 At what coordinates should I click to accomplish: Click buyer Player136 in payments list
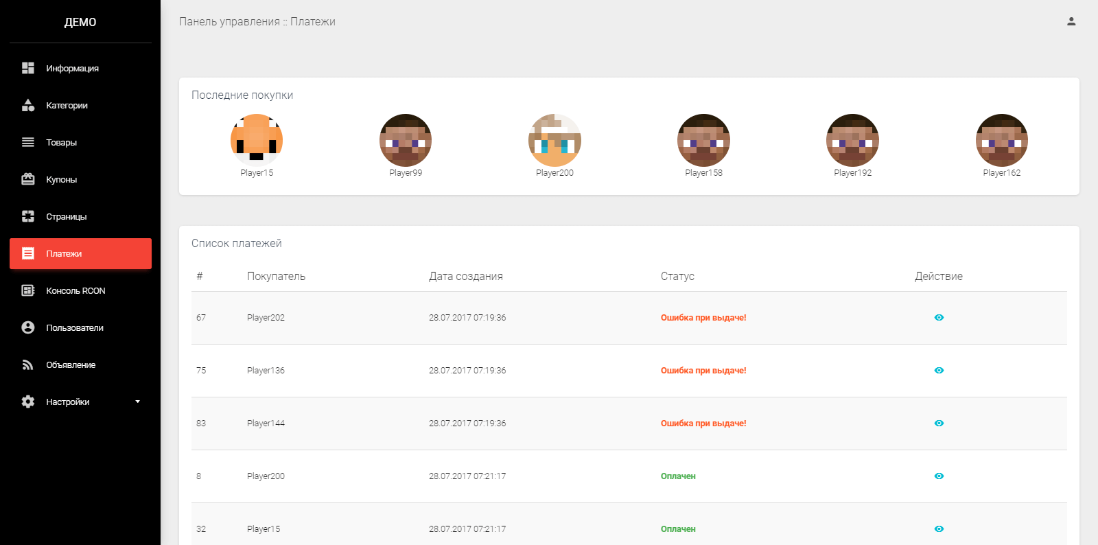(x=266, y=371)
